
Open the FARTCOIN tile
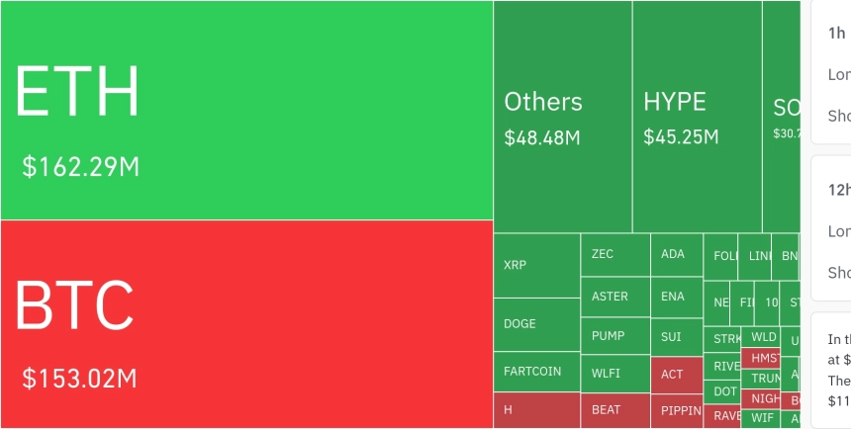click(x=536, y=372)
